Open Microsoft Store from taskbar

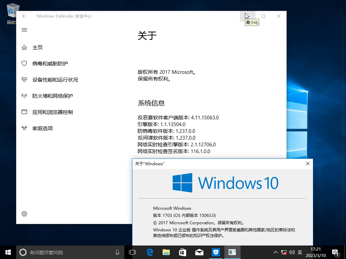coord(182,252)
